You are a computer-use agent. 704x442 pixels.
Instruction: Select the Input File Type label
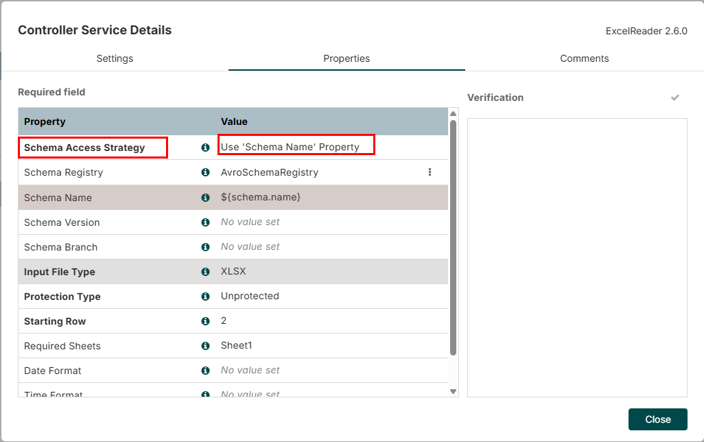59,272
